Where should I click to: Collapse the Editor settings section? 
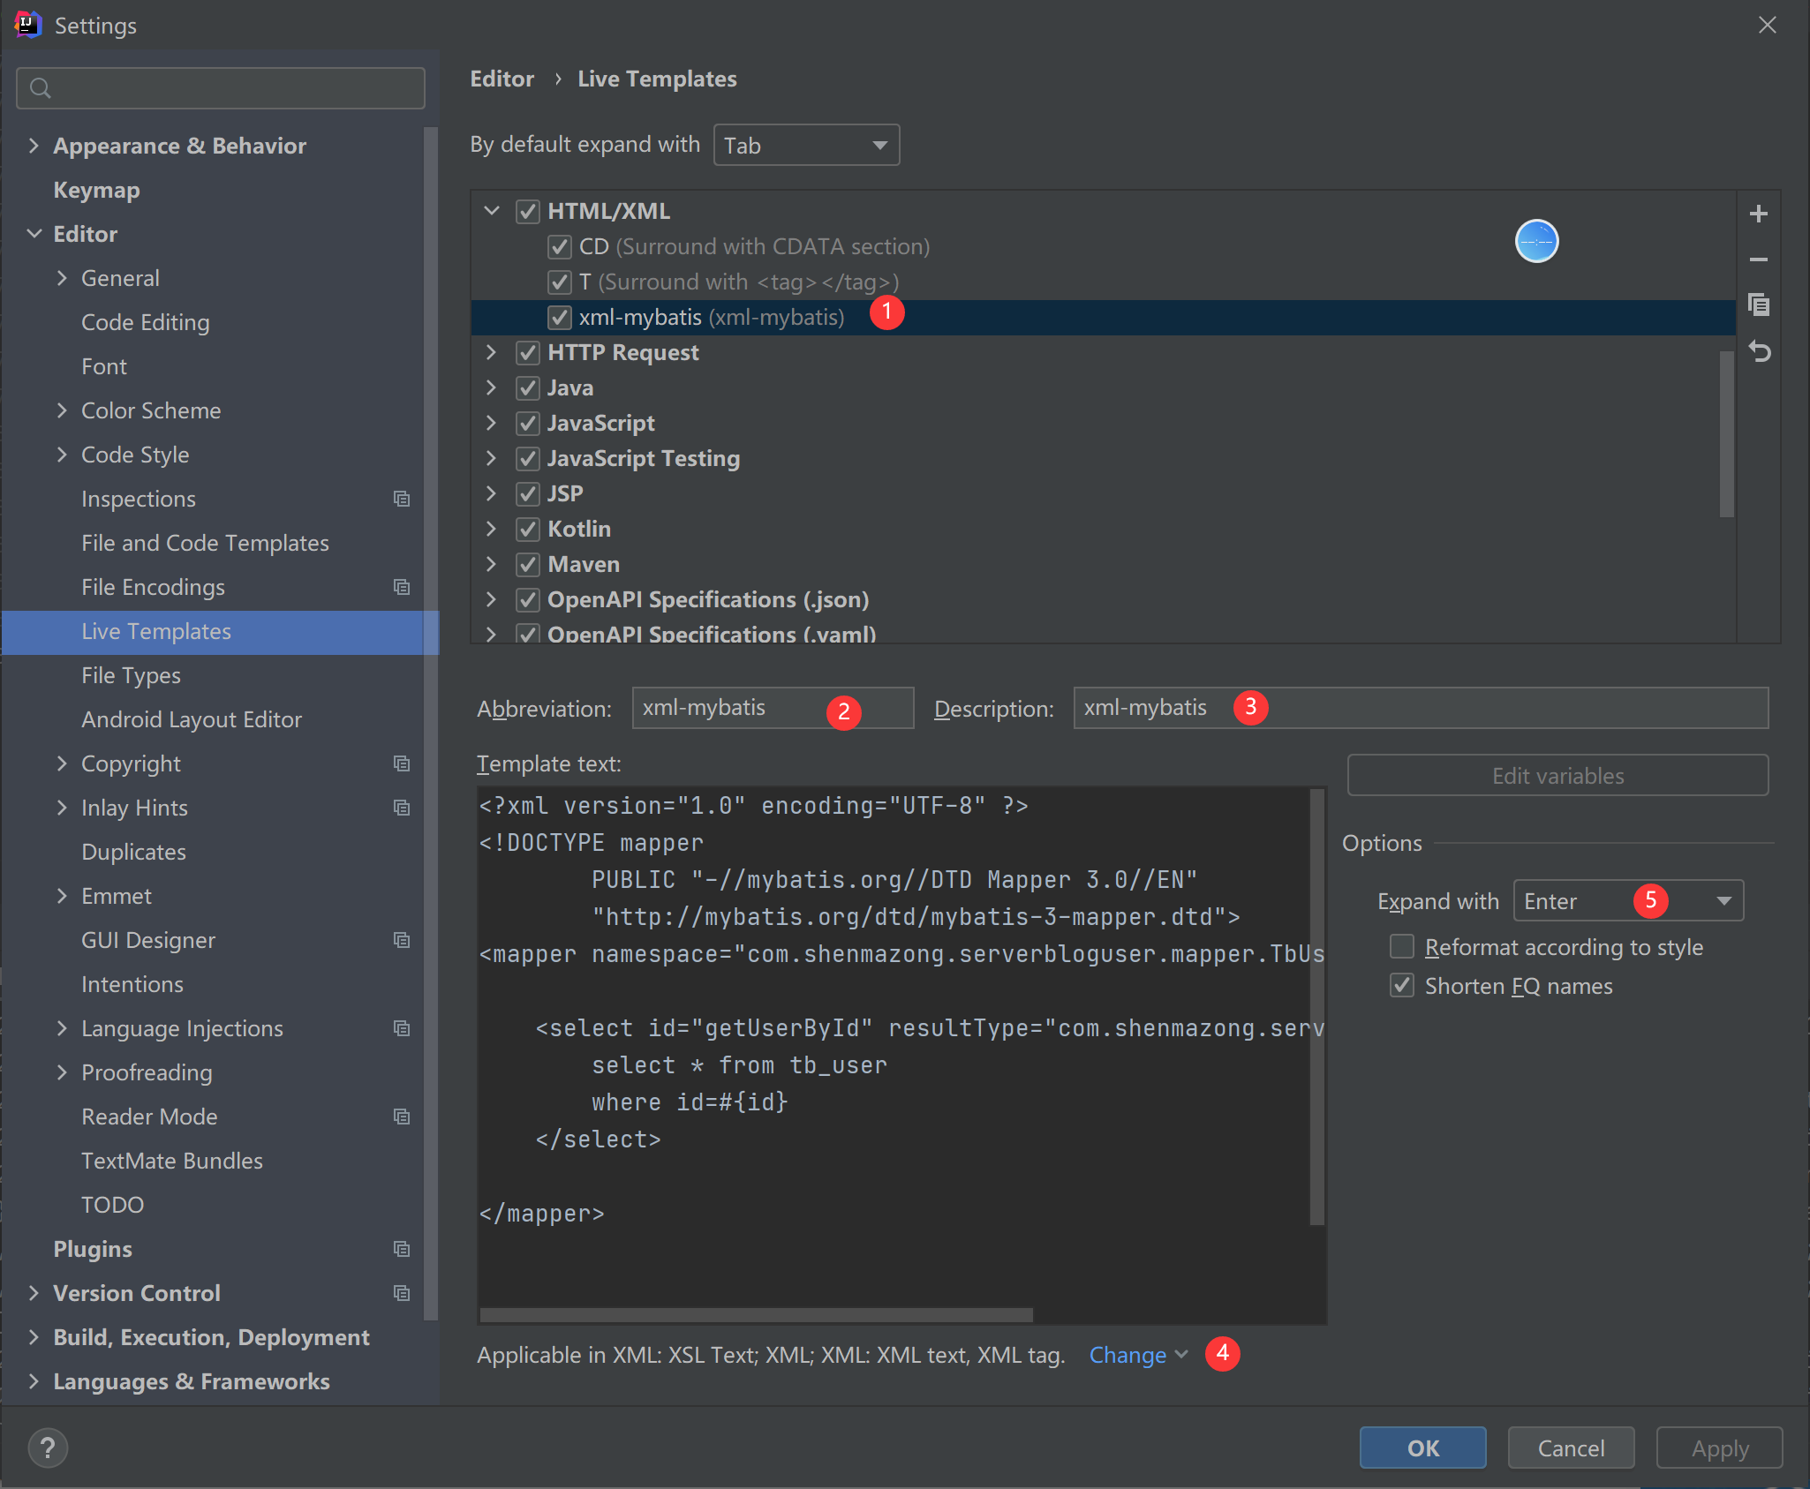(34, 234)
